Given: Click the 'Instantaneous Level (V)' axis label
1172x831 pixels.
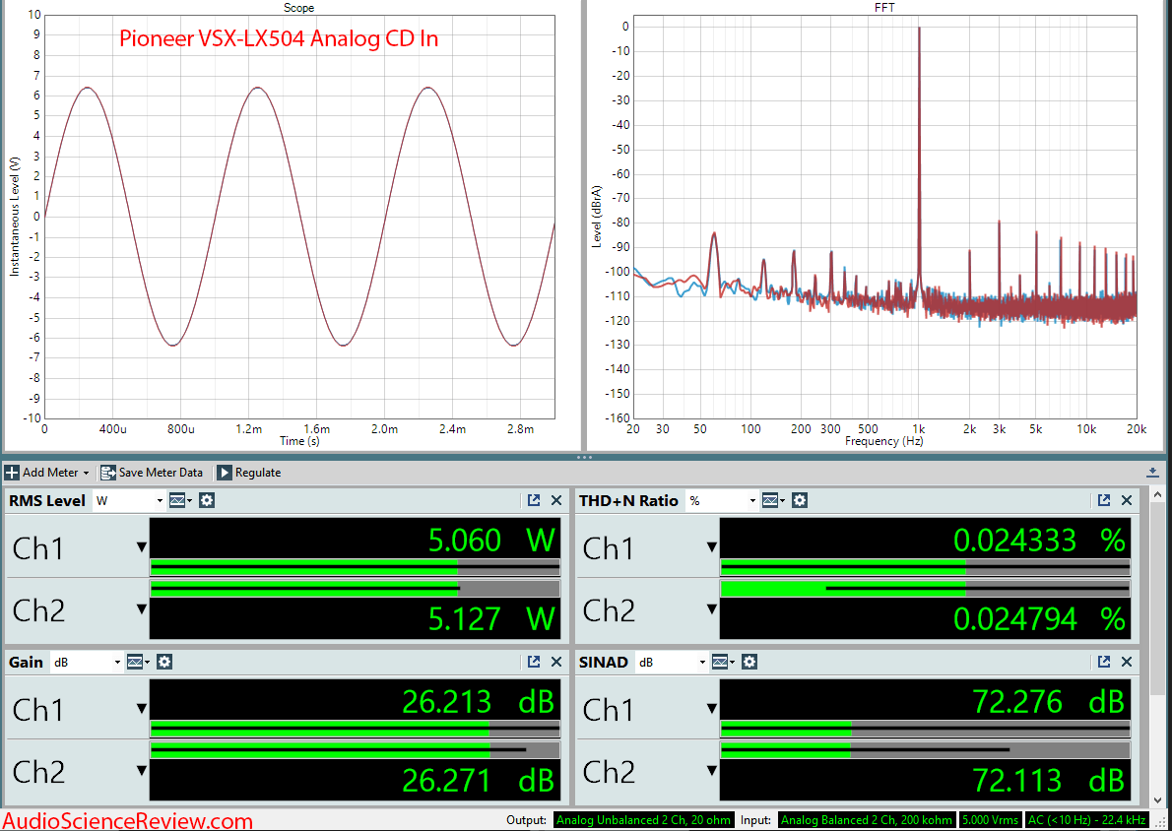Looking at the screenshot, I should [x=14, y=217].
